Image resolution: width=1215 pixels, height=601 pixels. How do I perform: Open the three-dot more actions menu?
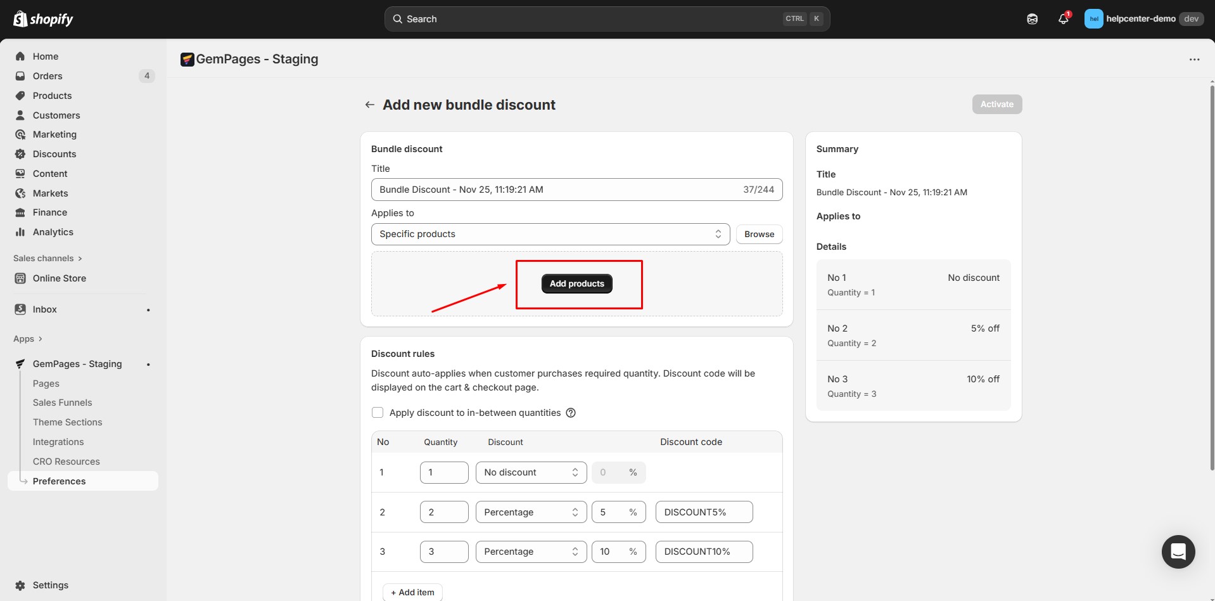(x=1194, y=60)
